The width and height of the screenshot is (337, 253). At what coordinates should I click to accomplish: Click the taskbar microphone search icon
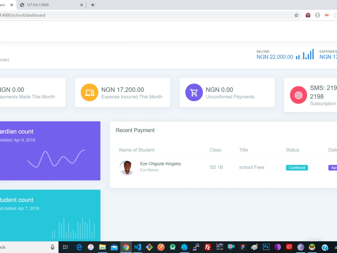pyautogui.click(x=53, y=247)
